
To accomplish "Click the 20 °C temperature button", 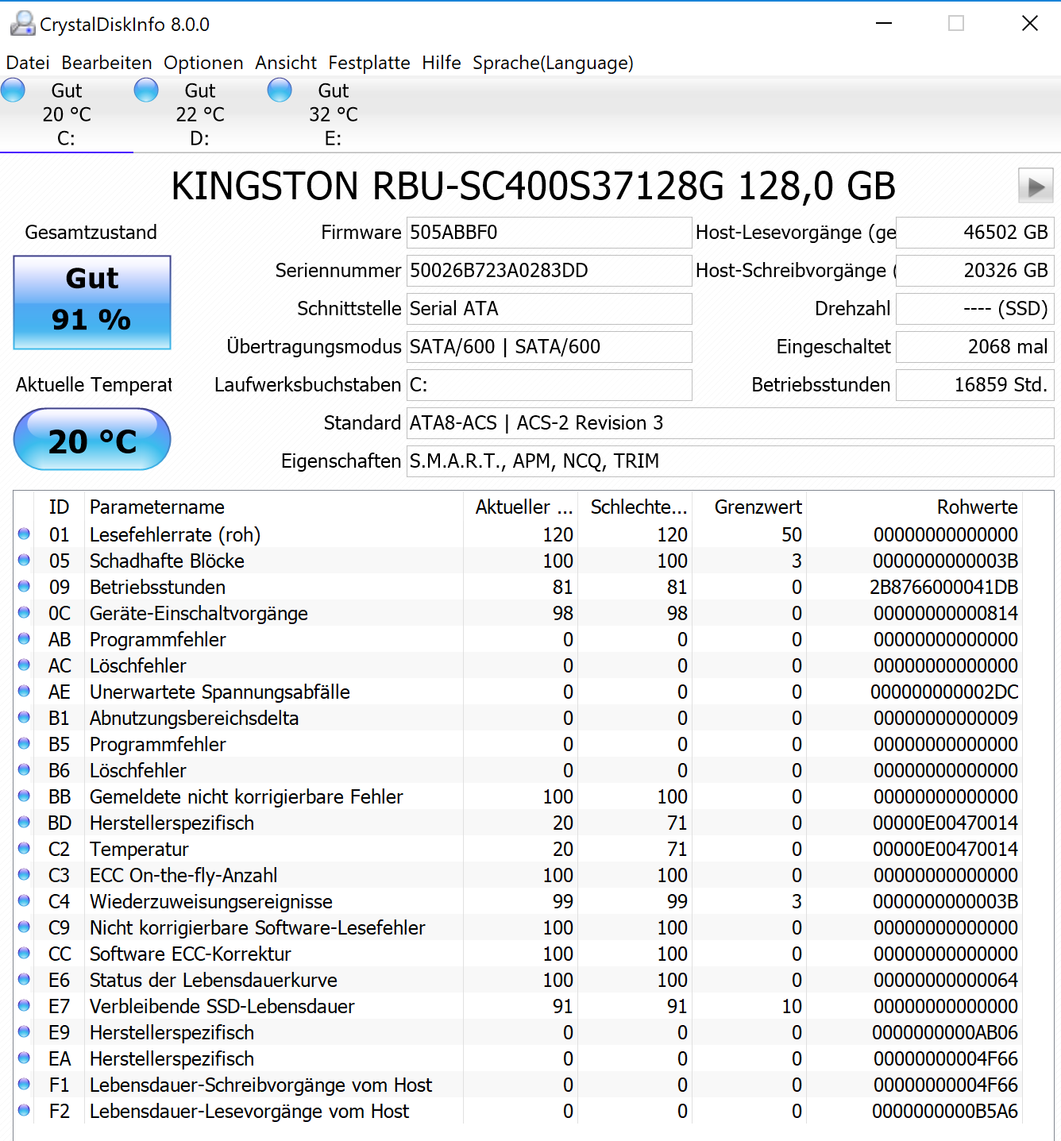I will click(92, 439).
